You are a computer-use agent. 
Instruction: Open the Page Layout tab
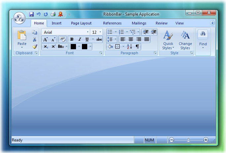[81, 23]
